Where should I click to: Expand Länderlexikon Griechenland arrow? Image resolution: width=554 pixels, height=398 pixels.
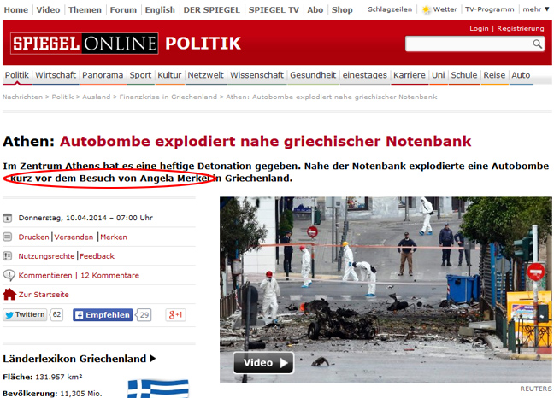pyautogui.click(x=153, y=359)
